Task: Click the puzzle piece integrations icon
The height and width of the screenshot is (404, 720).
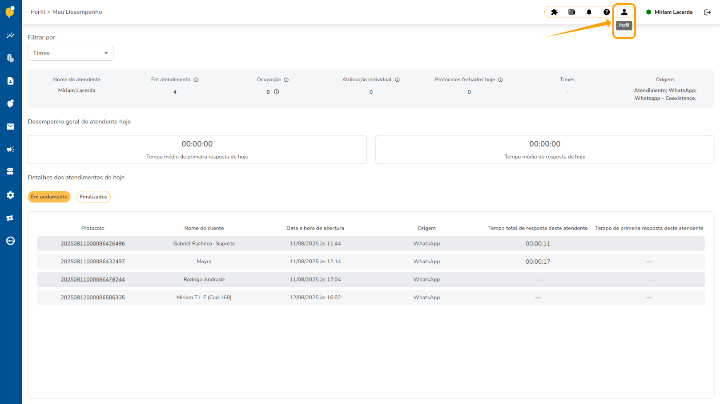Action: click(554, 12)
